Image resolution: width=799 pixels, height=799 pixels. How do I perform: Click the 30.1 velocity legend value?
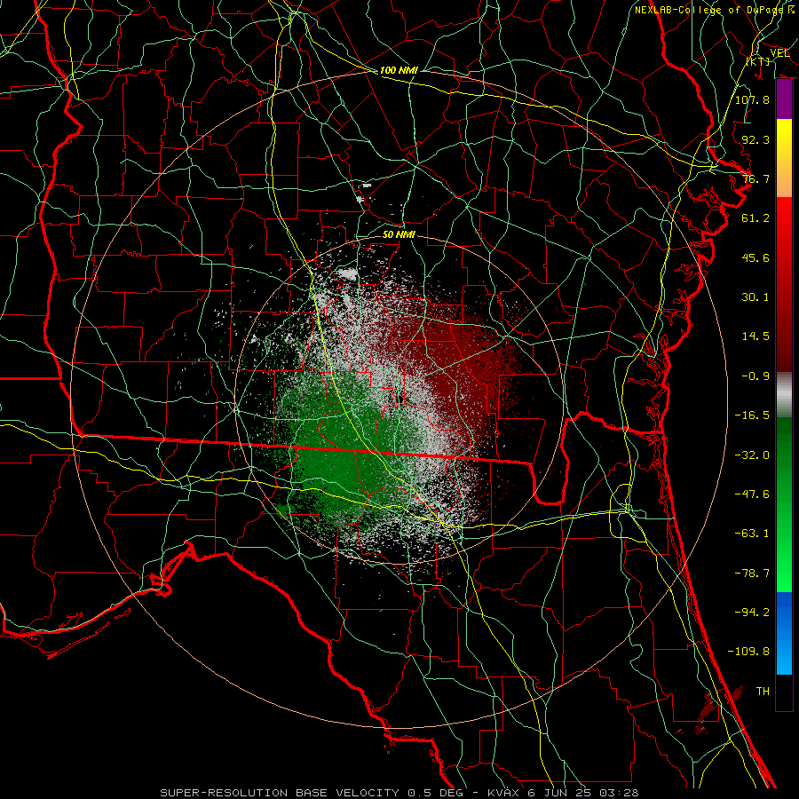(x=755, y=297)
